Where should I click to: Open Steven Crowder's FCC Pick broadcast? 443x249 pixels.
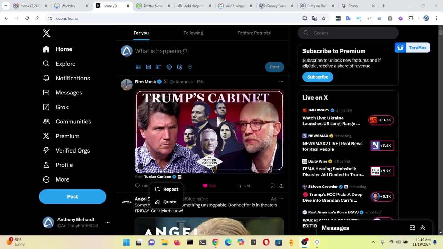tap(333, 197)
